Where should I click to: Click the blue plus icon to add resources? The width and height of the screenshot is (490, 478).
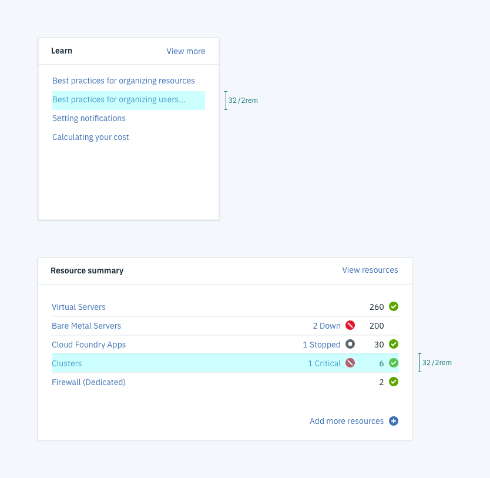(x=394, y=421)
